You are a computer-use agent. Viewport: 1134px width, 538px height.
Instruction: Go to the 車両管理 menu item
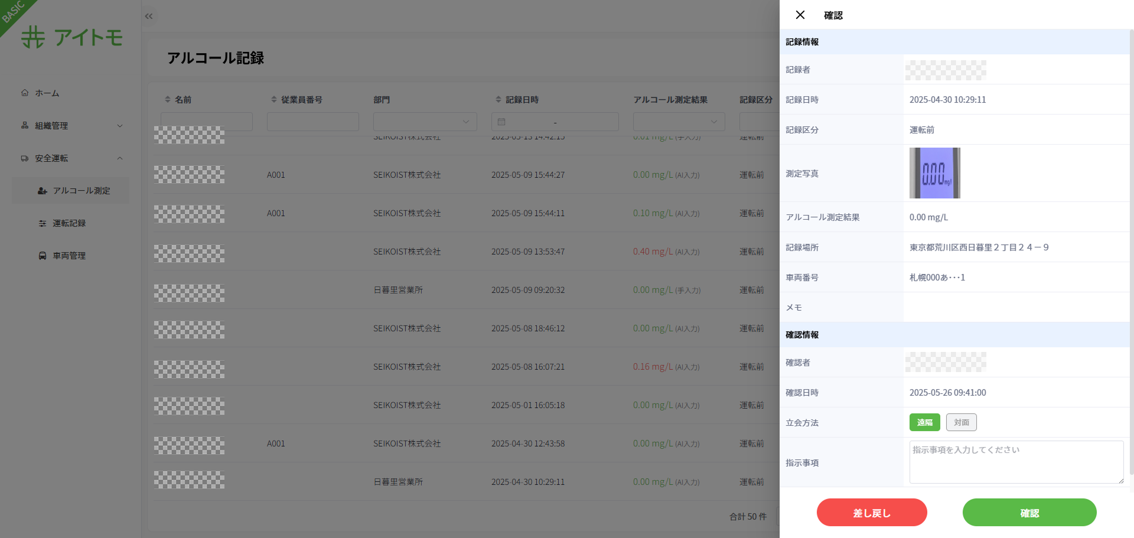pos(69,256)
